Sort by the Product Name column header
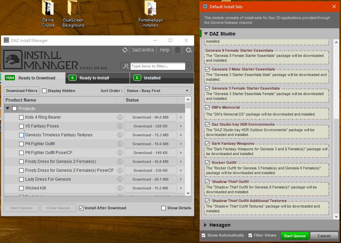Screen dimensions: 341x243 pyautogui.click(x=60, y=100)
